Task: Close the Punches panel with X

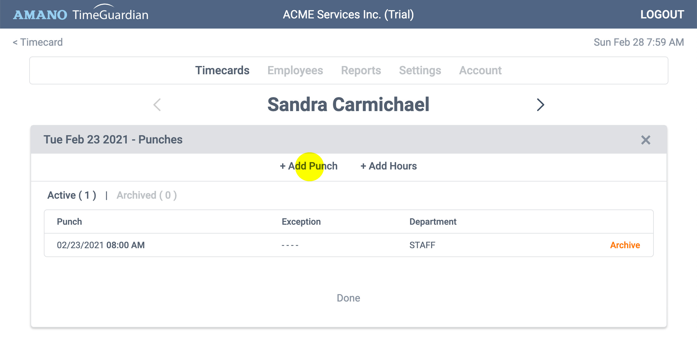Action: 646,140
